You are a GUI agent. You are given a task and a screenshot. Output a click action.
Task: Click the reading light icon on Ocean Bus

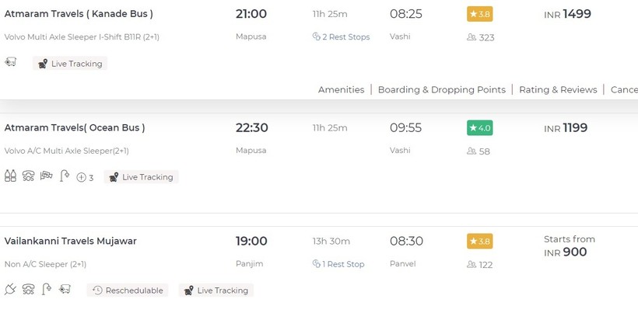click(65, 177)
